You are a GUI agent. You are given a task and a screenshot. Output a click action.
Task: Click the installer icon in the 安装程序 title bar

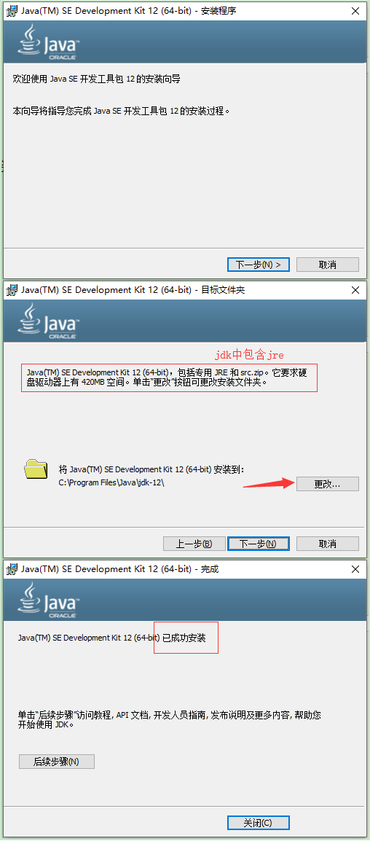tap(11, 11)
